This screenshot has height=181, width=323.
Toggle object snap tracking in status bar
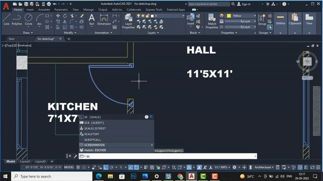tap(131, 167)
